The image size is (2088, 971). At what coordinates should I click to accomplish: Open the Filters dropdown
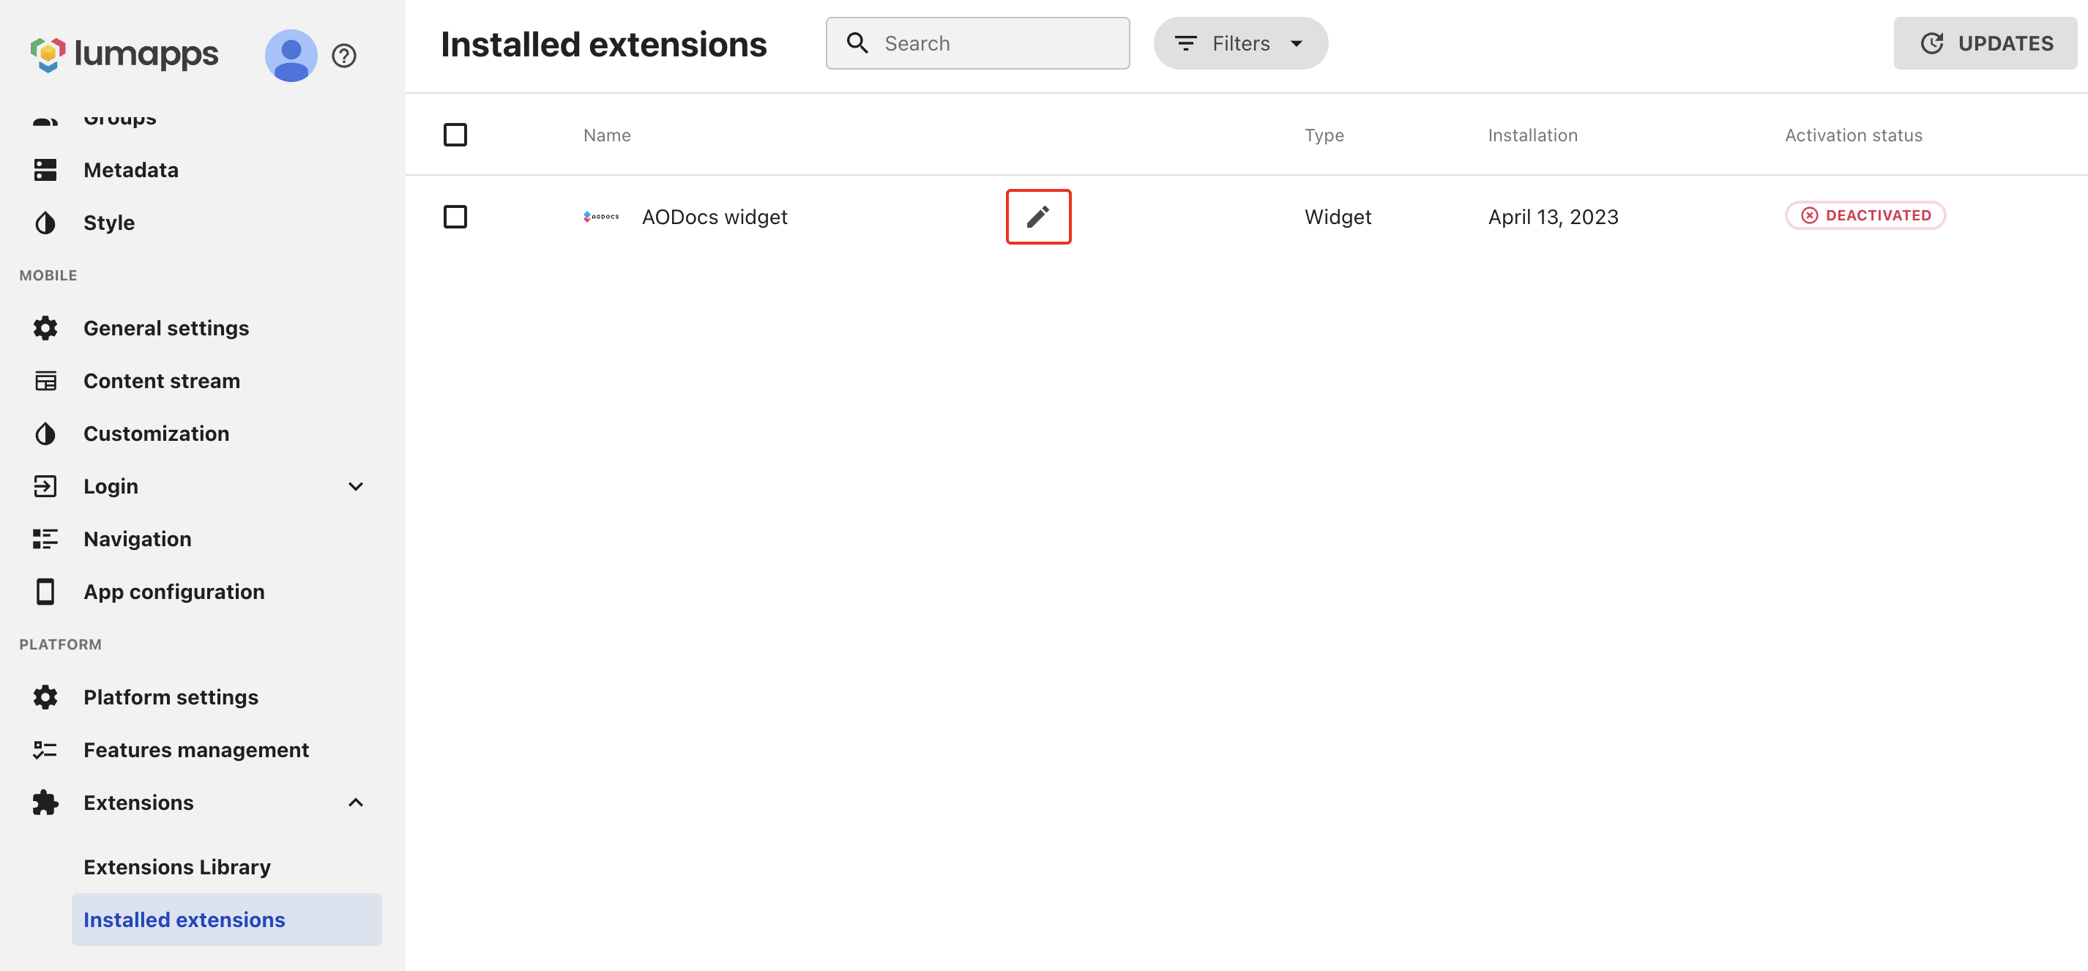(1240, 43)
